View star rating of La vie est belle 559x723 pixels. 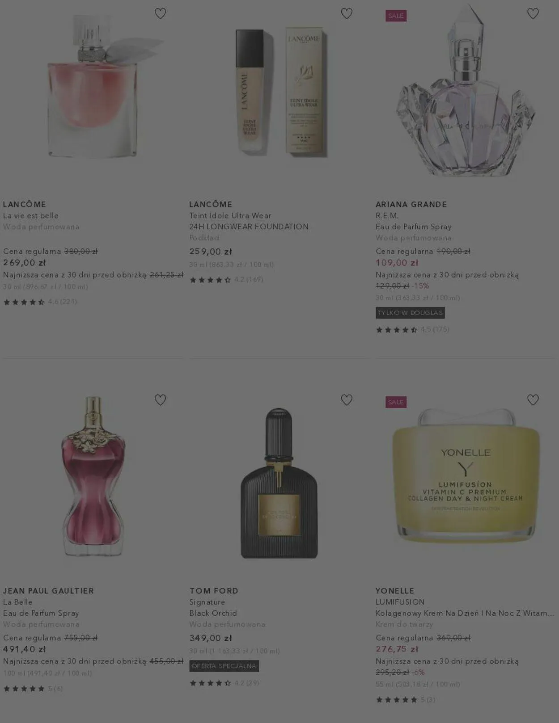click(40, 302)
